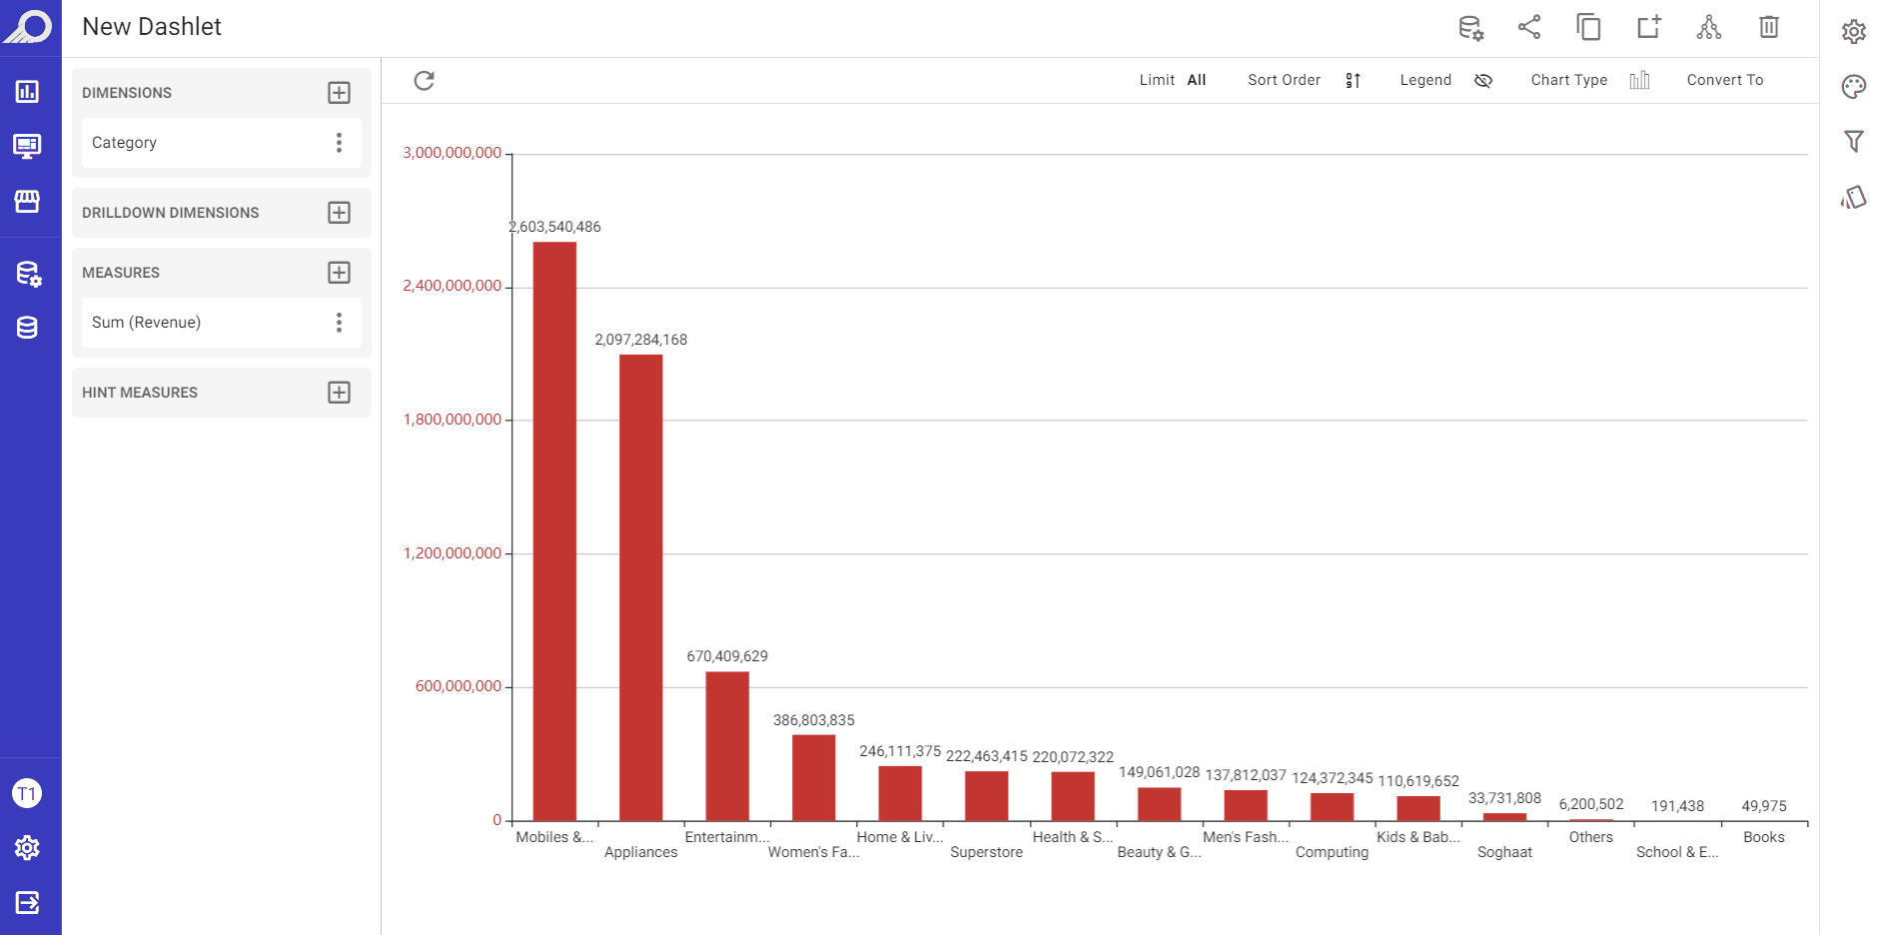Add a drilldown dimension with plus button

[340, 213]
